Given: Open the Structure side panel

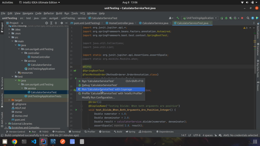Looking at the screenshot, I should (2, 83).
